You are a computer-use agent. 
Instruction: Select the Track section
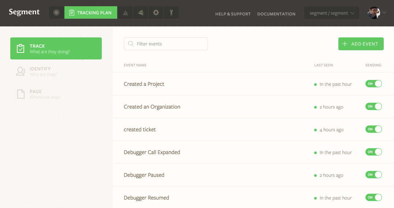point(56,48)
